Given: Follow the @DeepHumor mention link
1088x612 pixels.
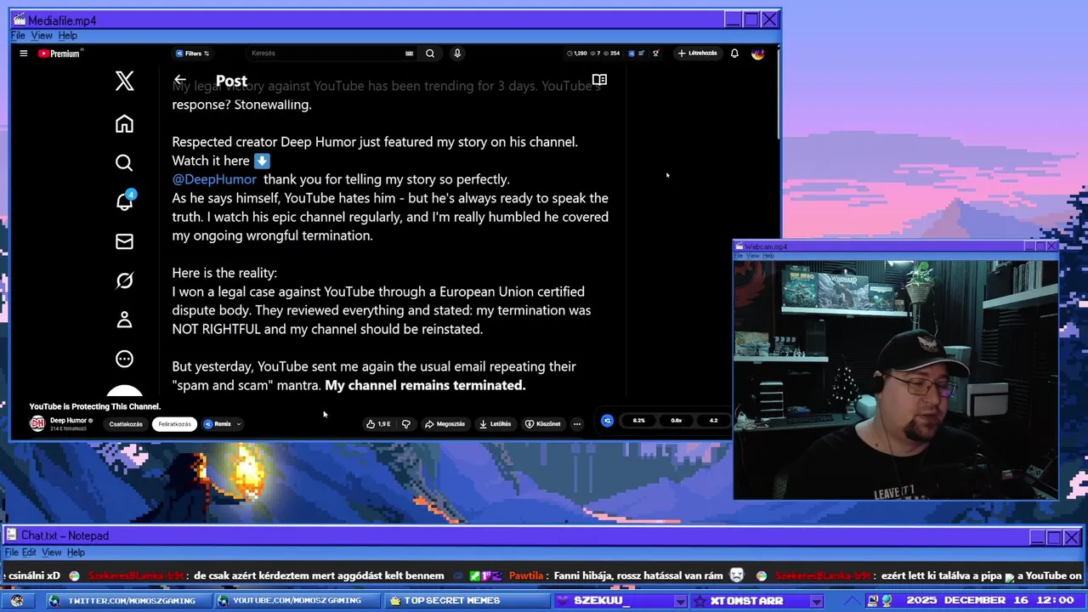Looking at the screenshot, I should pos(214,179).
